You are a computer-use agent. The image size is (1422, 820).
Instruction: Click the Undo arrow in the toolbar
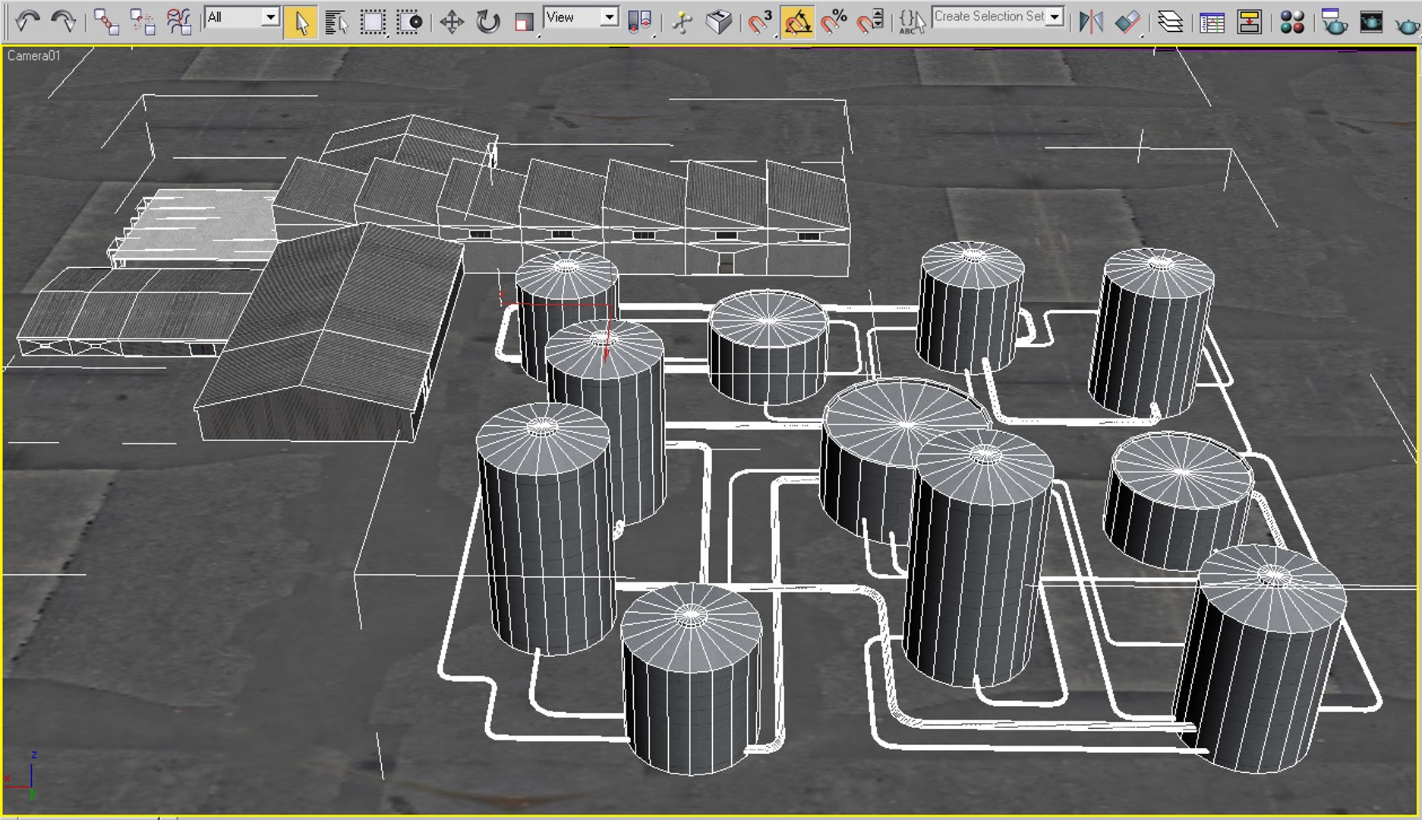(28, 21)
